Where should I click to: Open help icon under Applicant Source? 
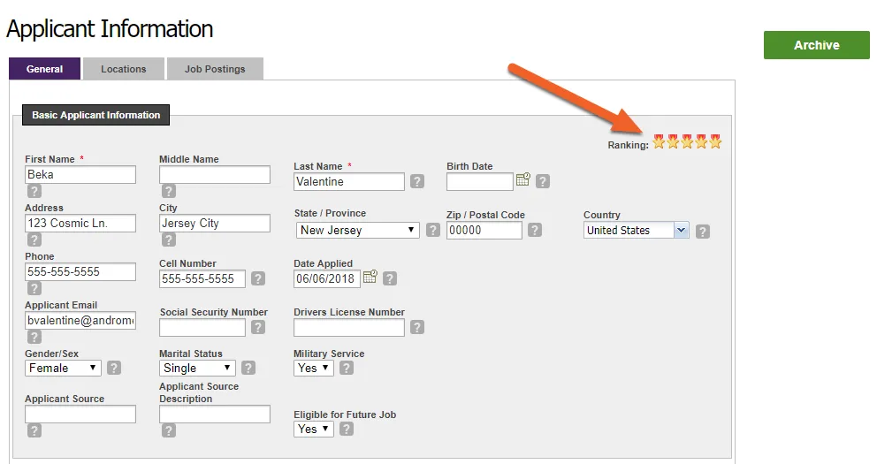point(34,430)
